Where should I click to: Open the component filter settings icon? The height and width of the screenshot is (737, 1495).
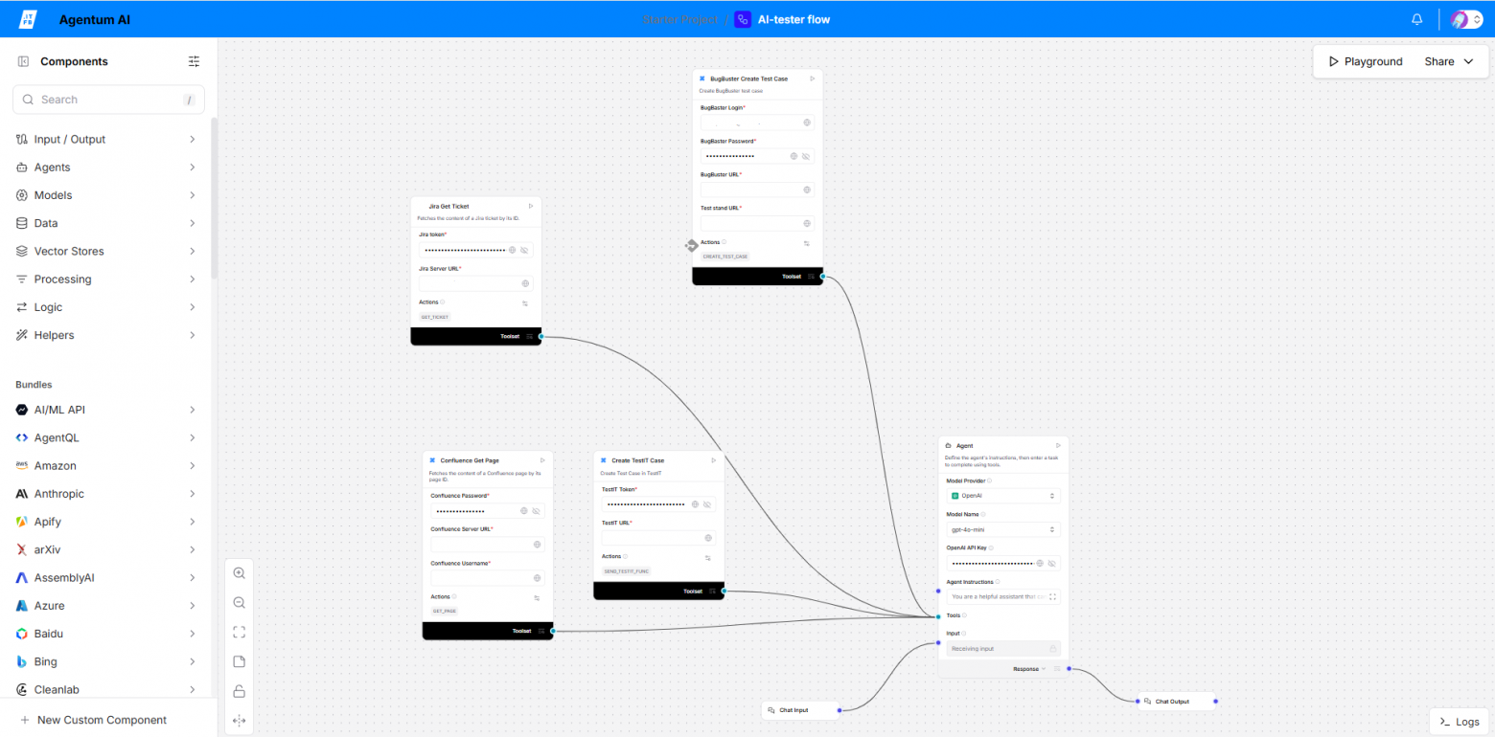point(195,61)
